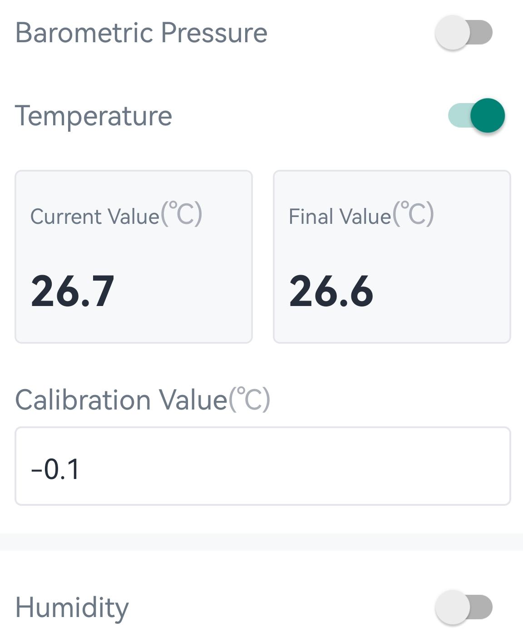Click the 26.6 final temperature reading

point(331,291)
